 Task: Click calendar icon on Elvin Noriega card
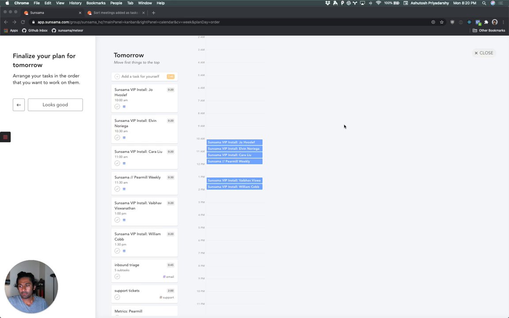(124, 137)
